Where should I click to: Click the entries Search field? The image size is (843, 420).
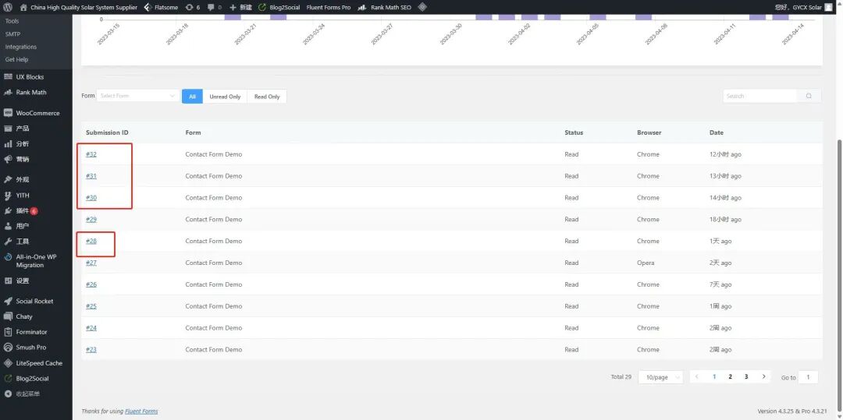coord(759,96)
